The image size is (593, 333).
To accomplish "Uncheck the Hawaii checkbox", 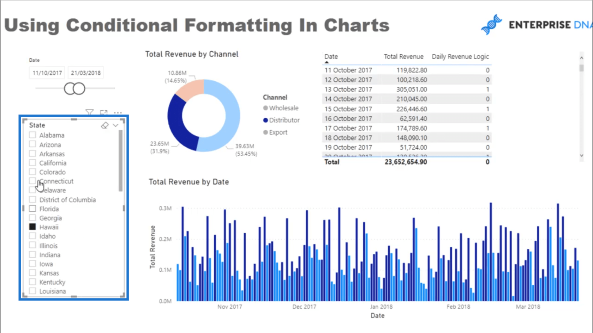I will pyautogui.click(x=32, y=227).
